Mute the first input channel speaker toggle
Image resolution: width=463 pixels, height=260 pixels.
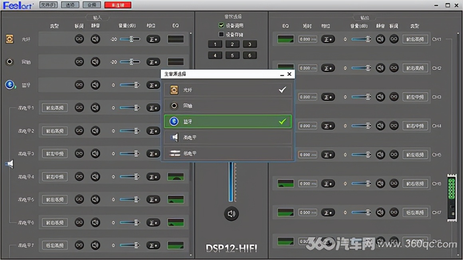(x=95, y=39)
